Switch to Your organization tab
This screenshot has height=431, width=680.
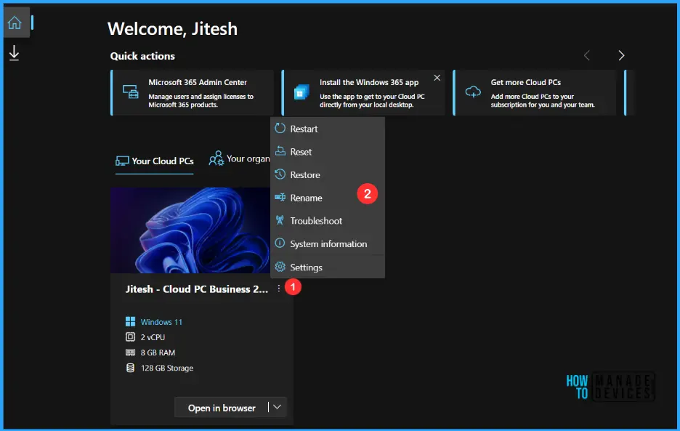[x=239, y=159]
